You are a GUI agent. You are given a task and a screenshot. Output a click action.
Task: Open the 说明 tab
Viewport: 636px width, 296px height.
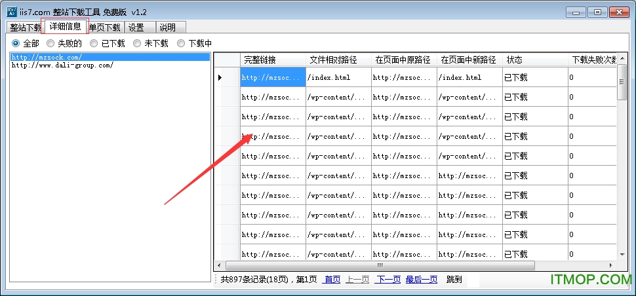pyautogui.click(x=170, y=28)
